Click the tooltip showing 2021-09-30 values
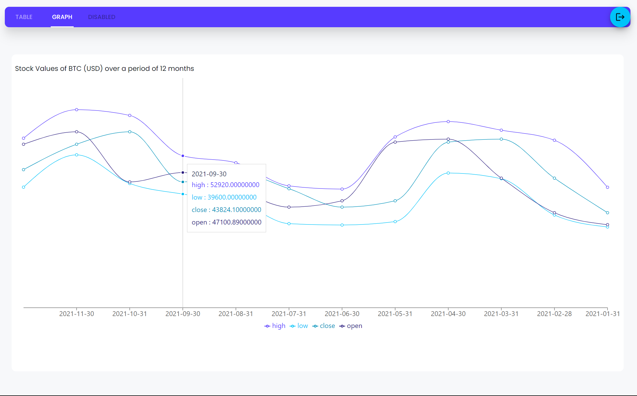637x396 pixels. click(x=226, y=198)
